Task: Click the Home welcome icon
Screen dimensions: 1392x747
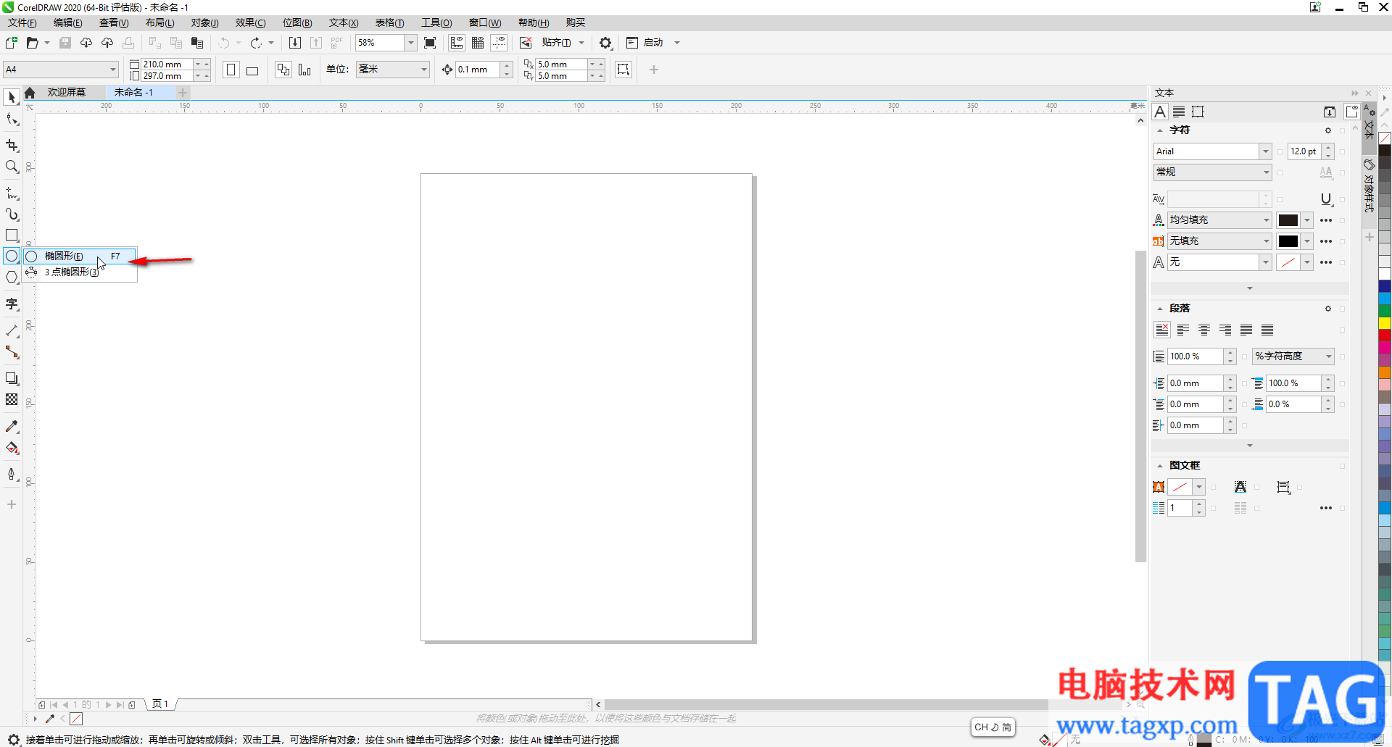Action: pos(30,93)
